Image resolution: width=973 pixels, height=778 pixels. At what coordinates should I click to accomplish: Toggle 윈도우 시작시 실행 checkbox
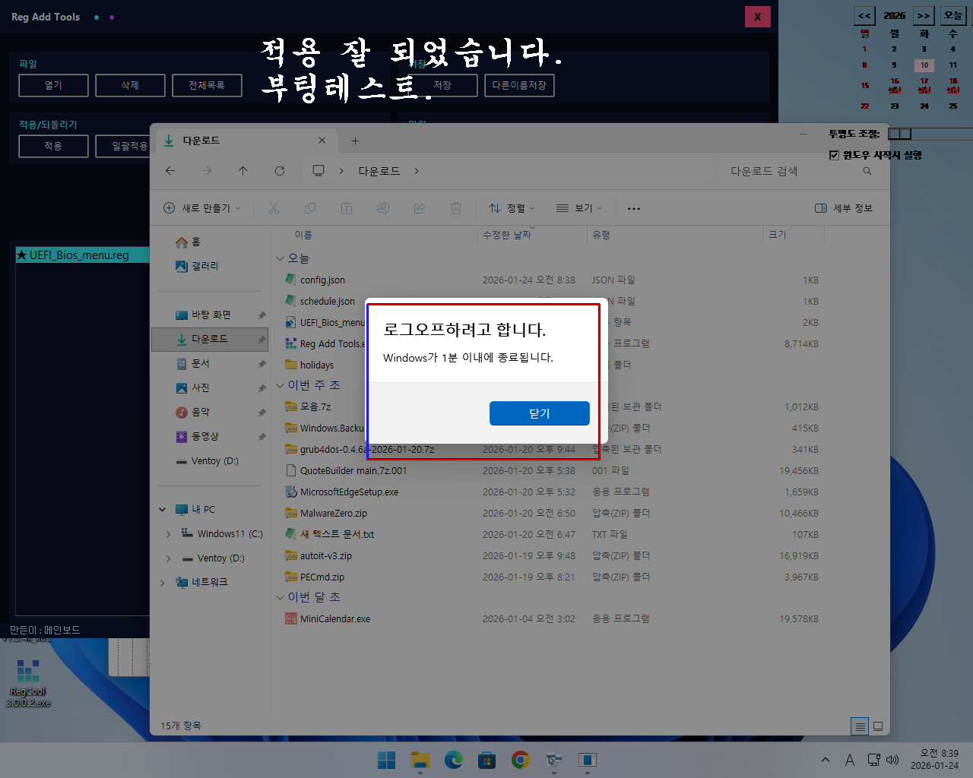pos(835,155)
